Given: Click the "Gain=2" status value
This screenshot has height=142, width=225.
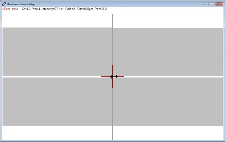Looking at the screenshot, I should 70,9.
